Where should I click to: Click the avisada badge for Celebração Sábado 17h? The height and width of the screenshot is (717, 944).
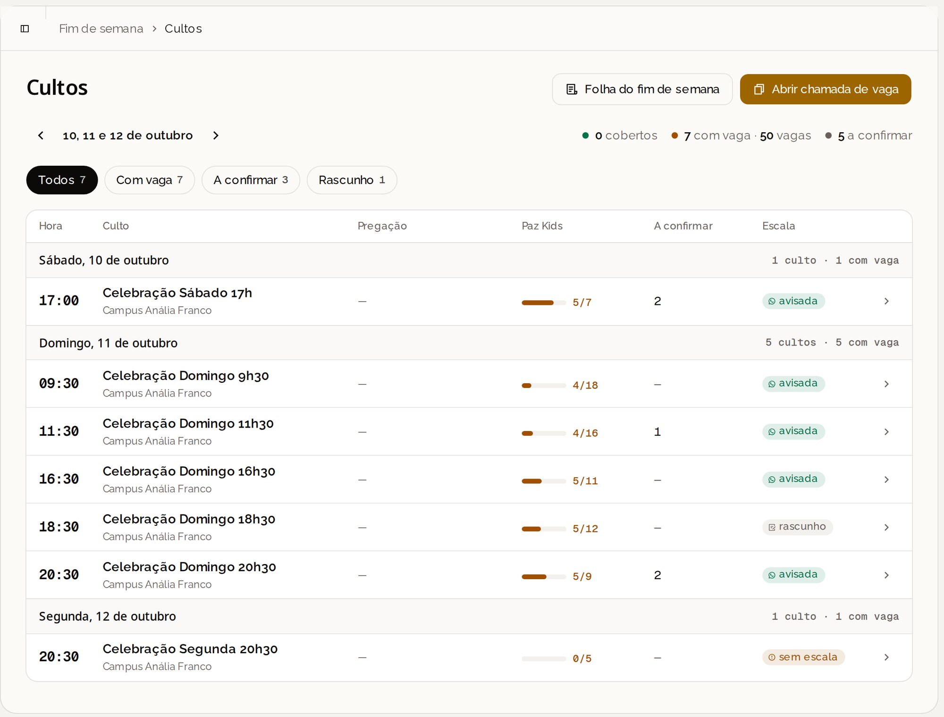793,301
